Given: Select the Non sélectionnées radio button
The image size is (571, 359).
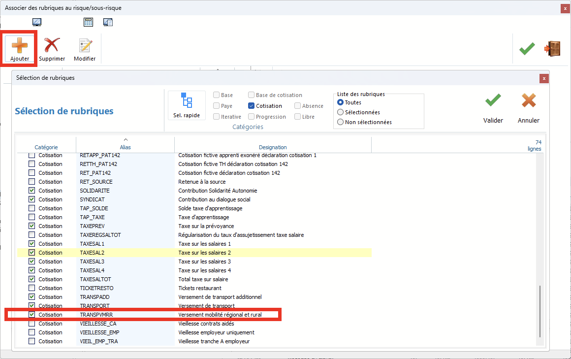Looking at the screenshot, I should [341, 122].
